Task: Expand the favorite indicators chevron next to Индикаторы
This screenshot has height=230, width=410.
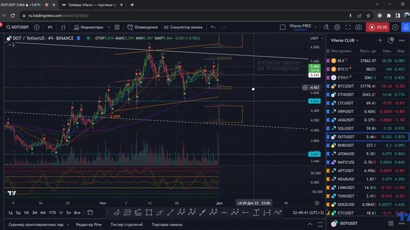Action: [x=109, y=27]
